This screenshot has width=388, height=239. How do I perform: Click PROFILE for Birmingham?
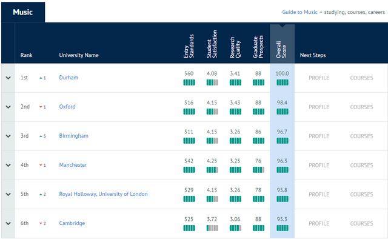[319, 136]
